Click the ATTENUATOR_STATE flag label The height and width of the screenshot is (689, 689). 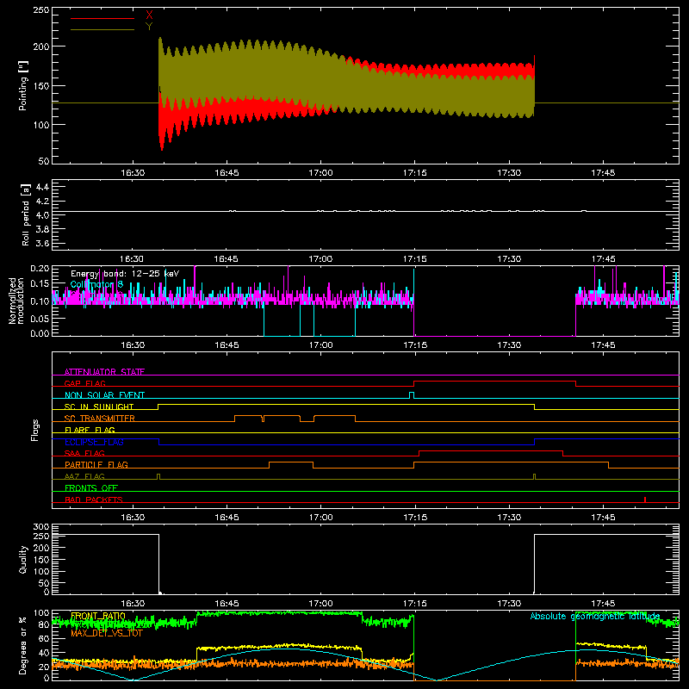point(104,372)
